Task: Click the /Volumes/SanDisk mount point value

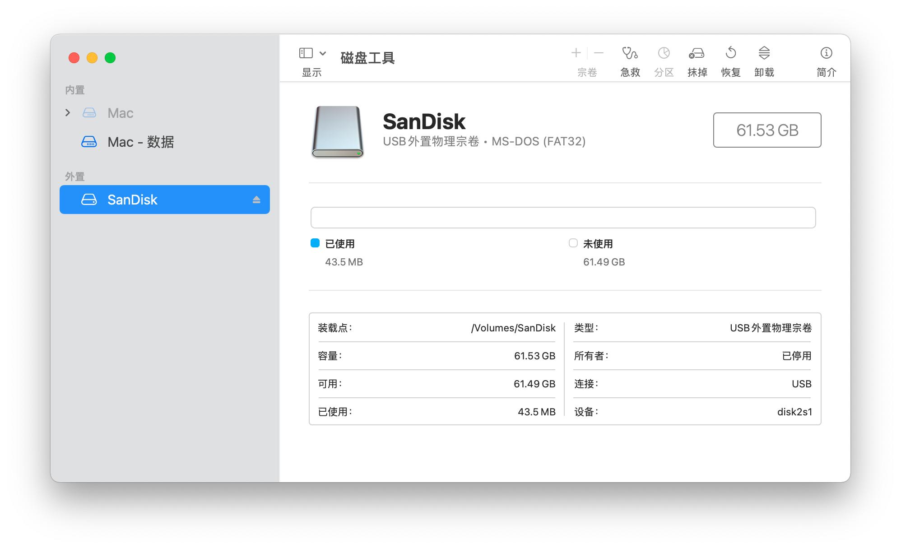Action: (x=514, y=328)
